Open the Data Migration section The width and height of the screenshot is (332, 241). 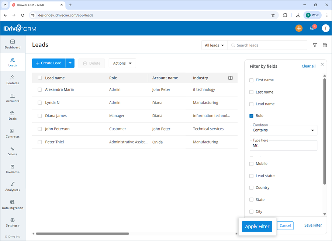pos(12,205)
